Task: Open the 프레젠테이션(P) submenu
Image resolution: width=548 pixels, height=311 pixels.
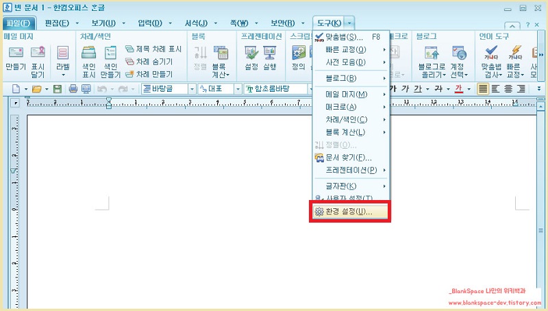Action: point(351,170)
